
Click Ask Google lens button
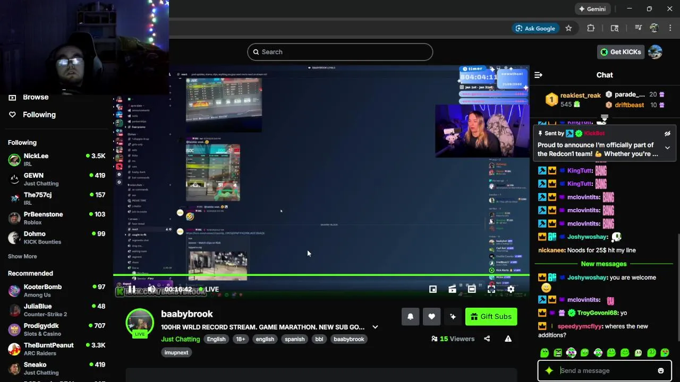click(534, 29)
